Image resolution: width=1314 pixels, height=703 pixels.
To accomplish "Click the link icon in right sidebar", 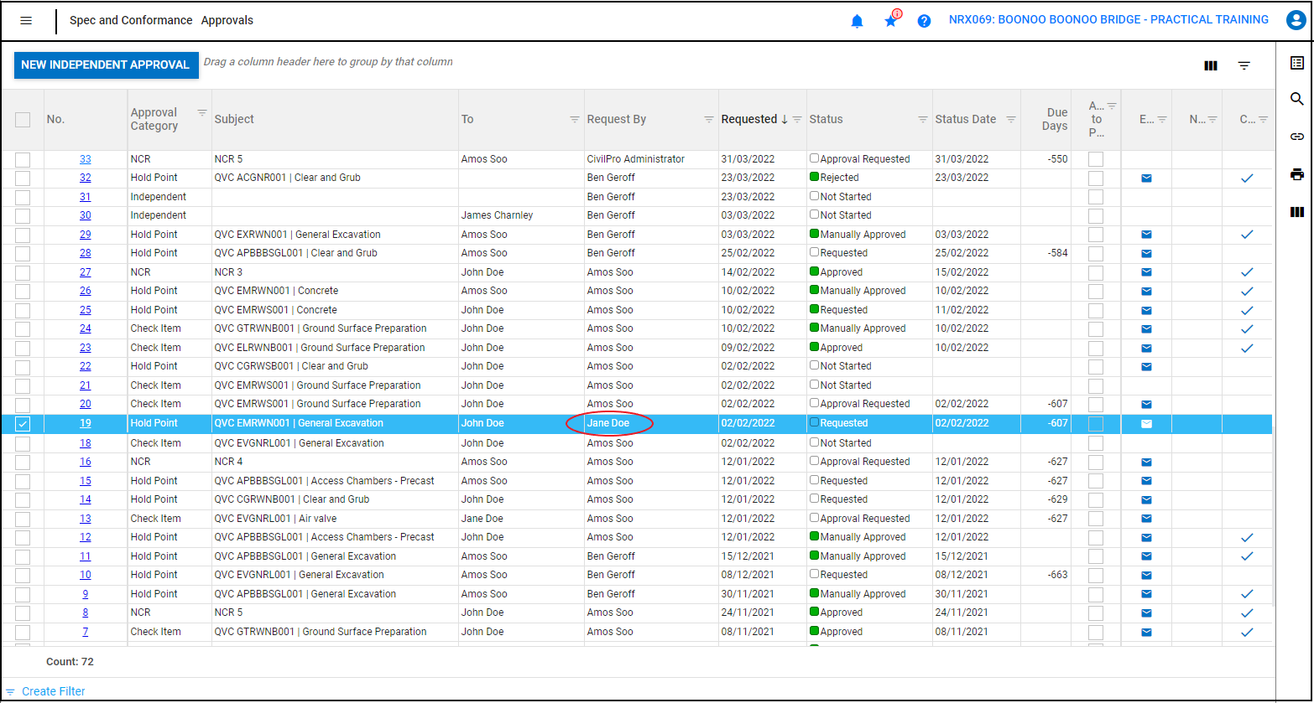I will [1297, 137].
